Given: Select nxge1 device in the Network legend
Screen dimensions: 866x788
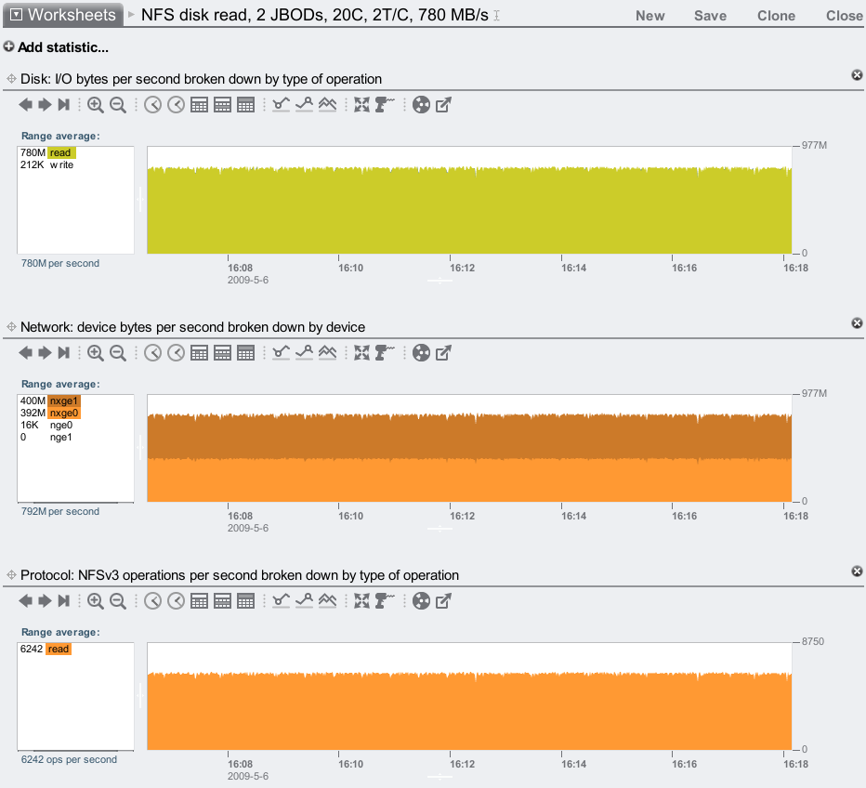Looking at the screenshot, I should click(x=64, y=401).
